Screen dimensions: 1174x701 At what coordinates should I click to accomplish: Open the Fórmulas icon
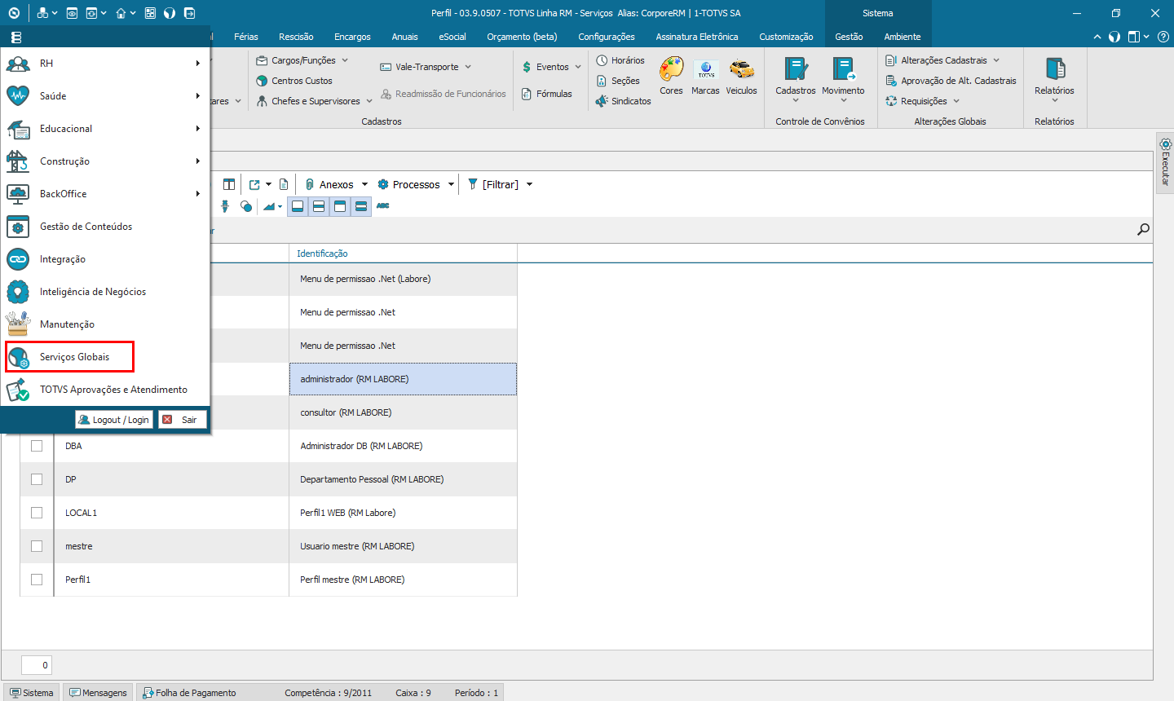point(527,94)
